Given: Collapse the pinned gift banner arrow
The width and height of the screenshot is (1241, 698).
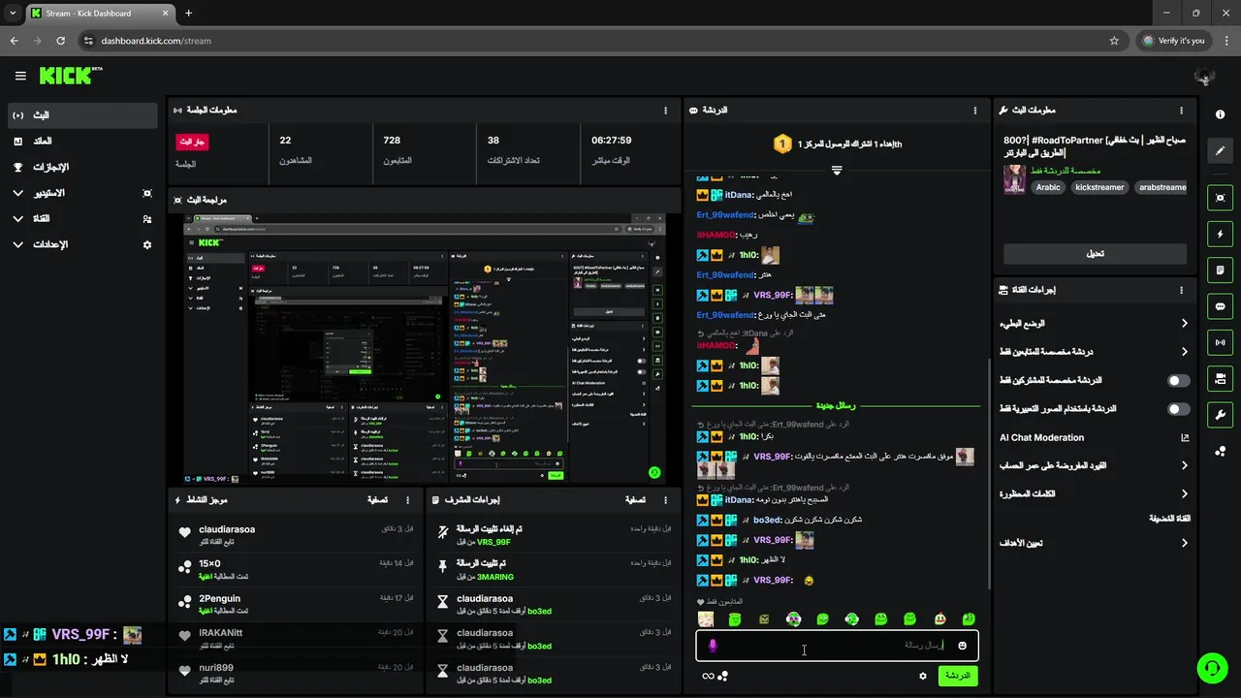Looking at the screenshot, I should [x=837, y=171].
